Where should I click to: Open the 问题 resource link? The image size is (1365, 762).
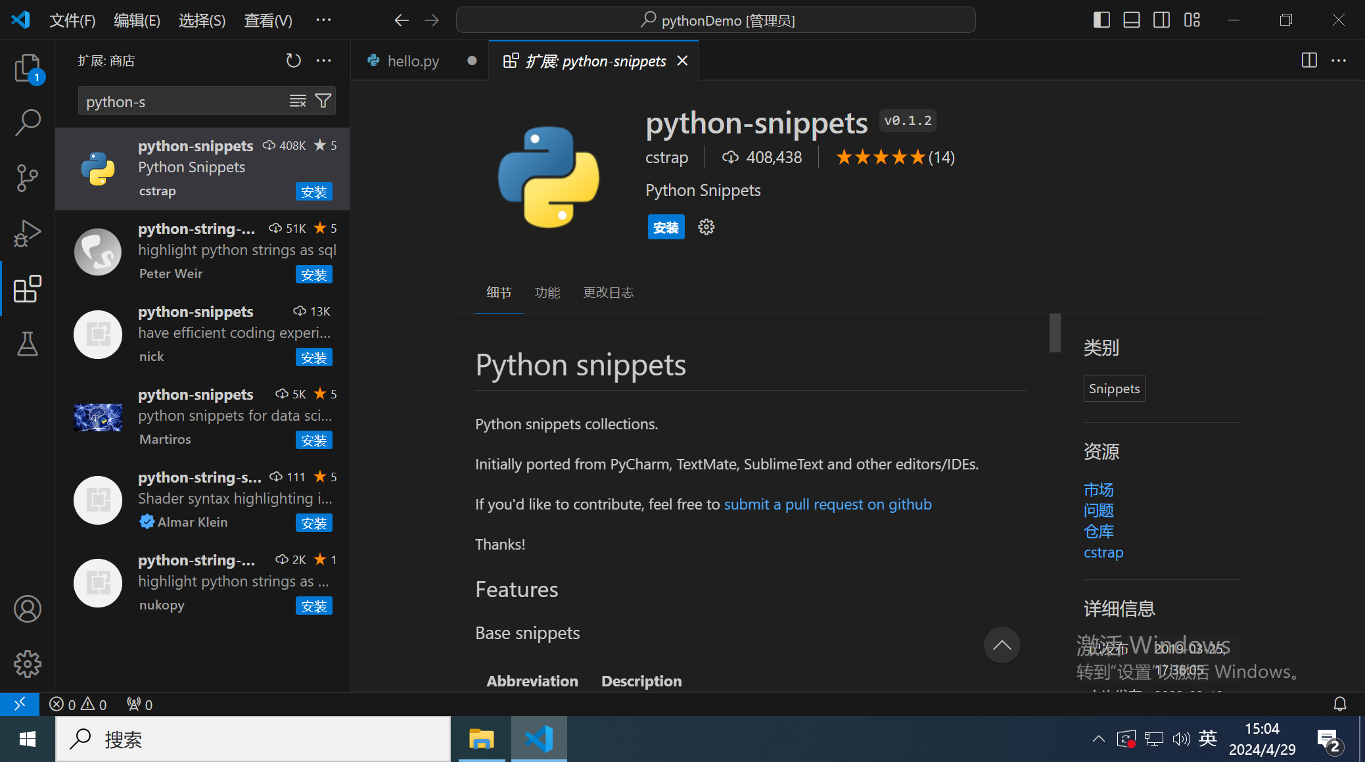pos(1098,511)
